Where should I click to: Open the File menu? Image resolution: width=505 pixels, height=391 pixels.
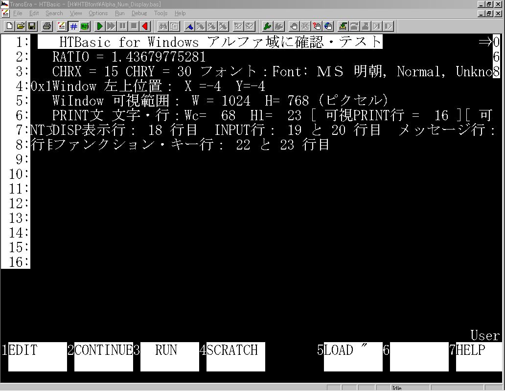pos(18,13)
